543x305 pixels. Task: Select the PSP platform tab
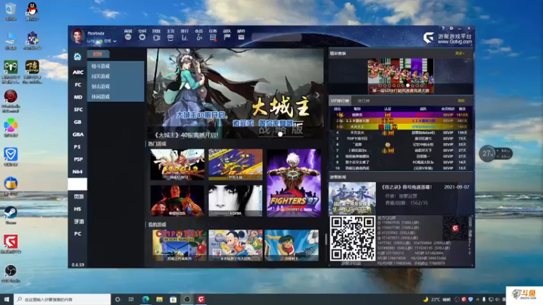coord(77,159)
